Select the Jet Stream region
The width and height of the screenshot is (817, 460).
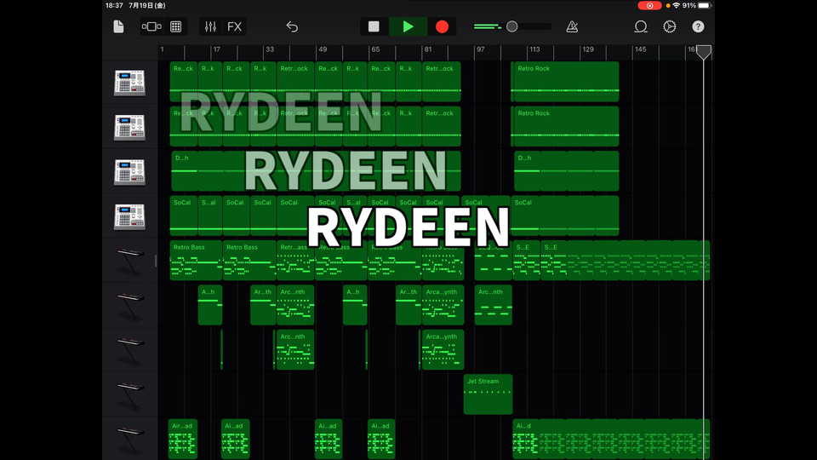(x=488, y=394)
